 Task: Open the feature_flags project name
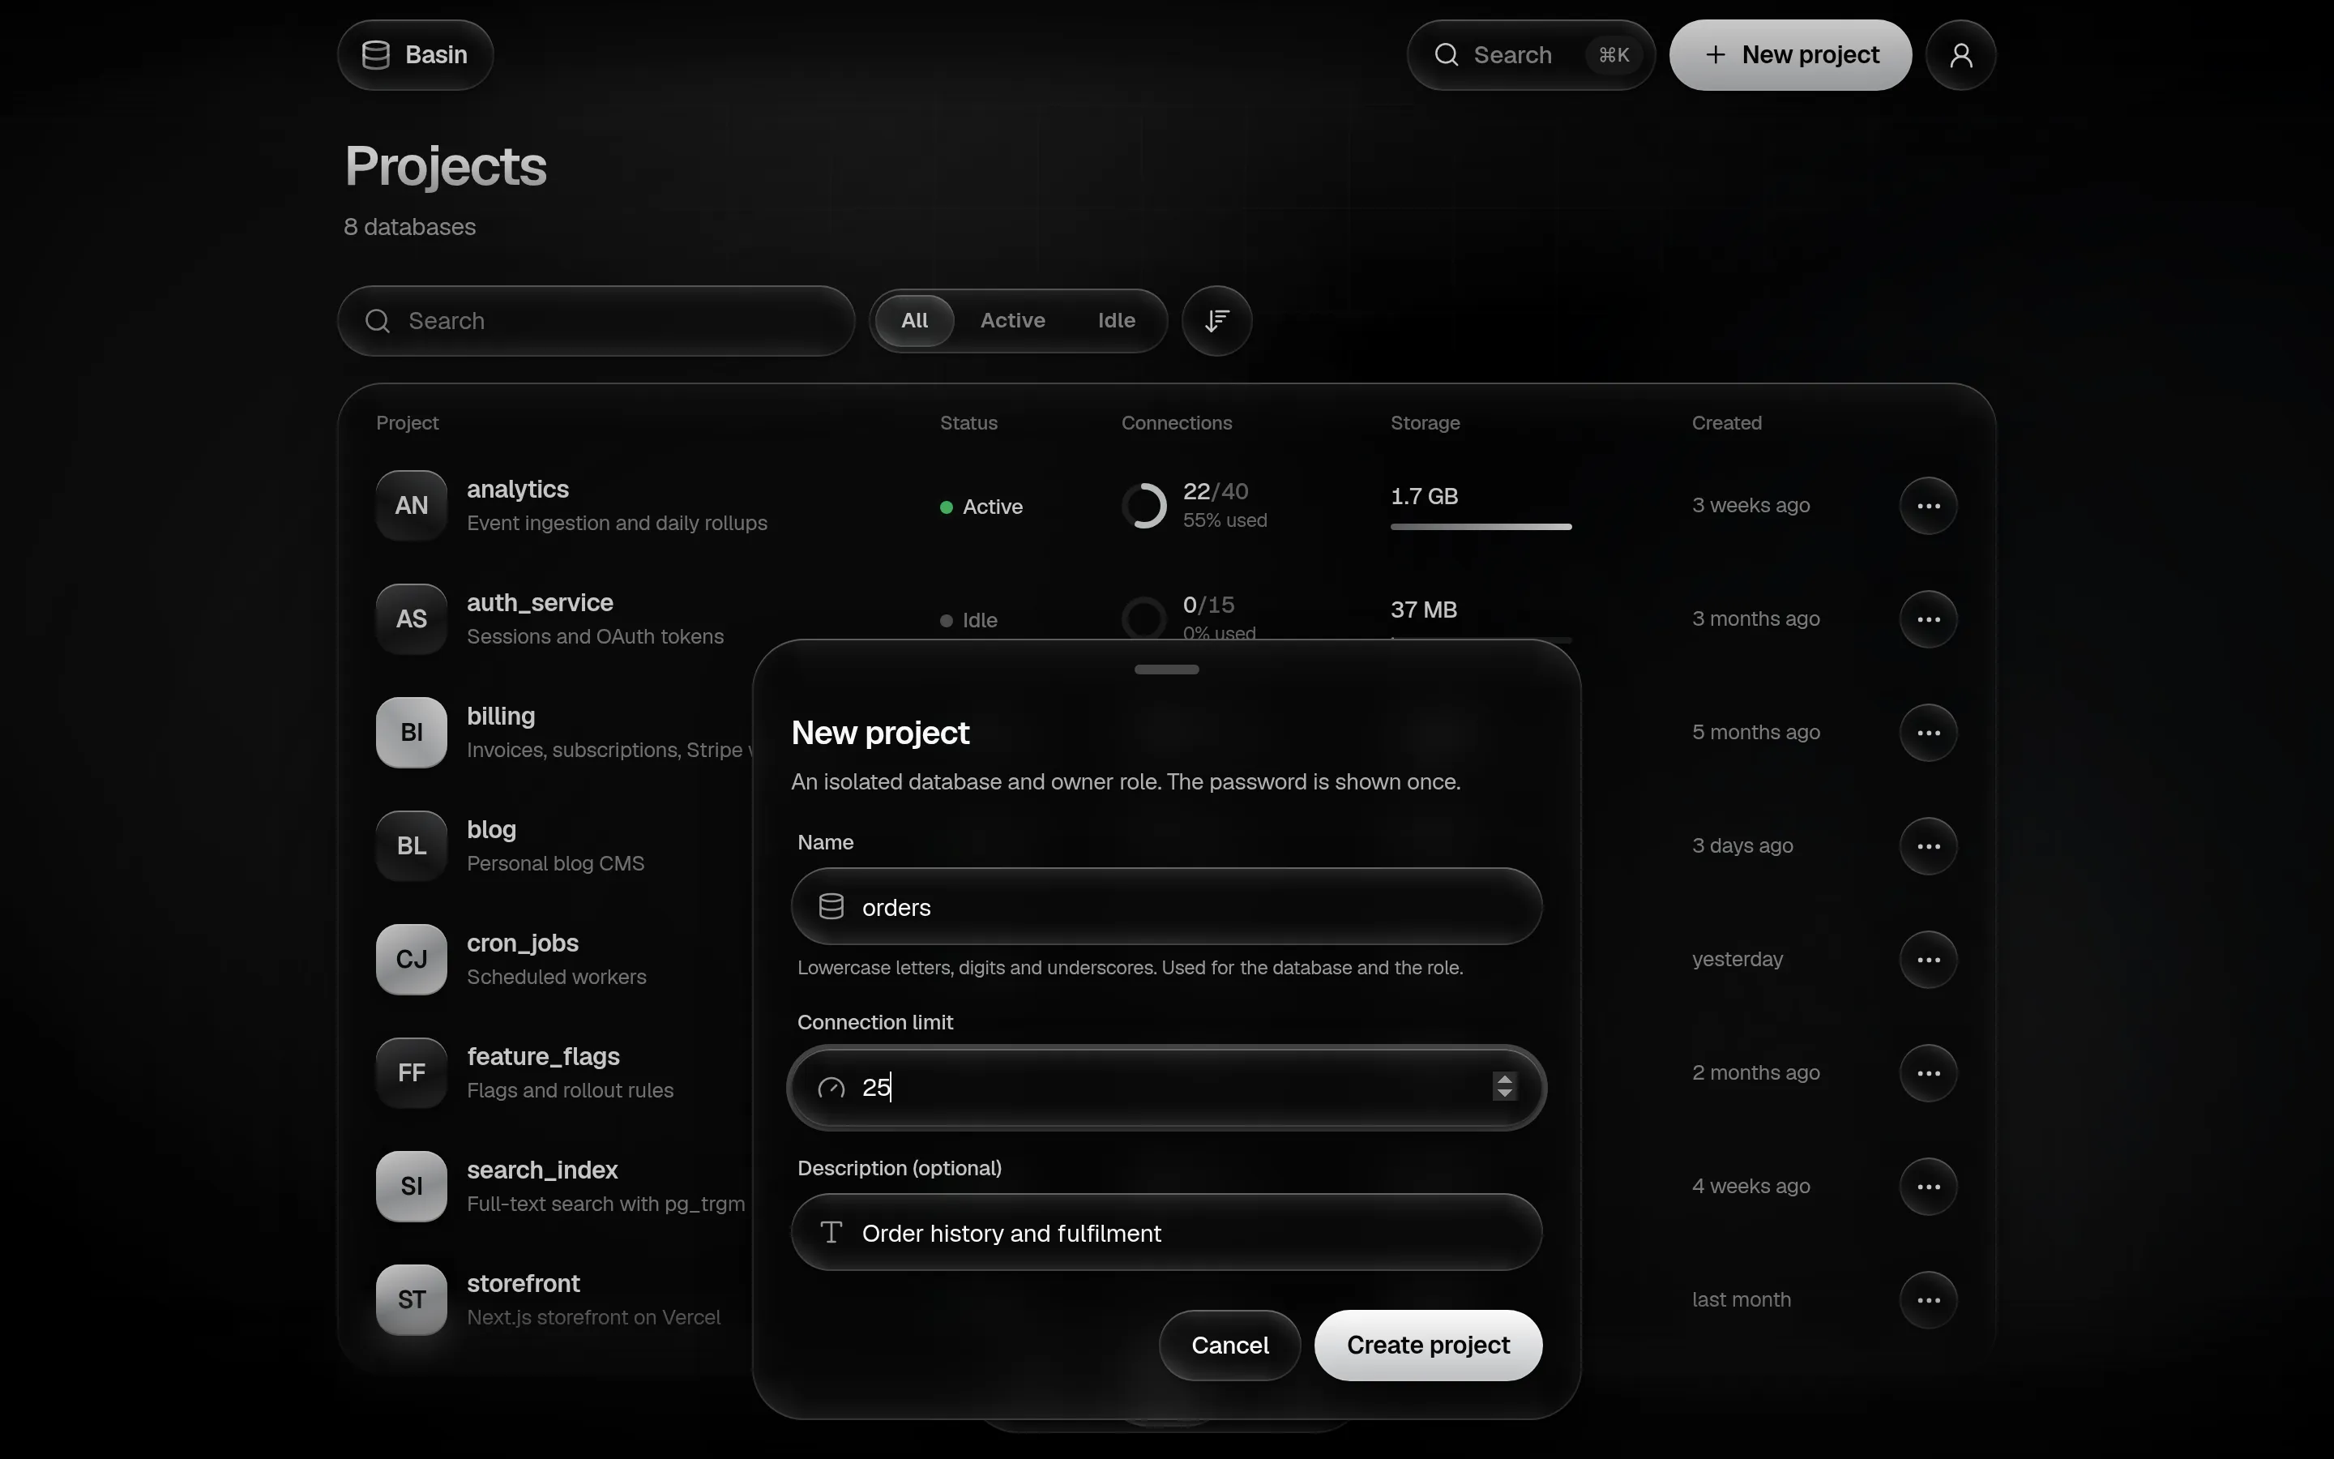(543, 1057)
